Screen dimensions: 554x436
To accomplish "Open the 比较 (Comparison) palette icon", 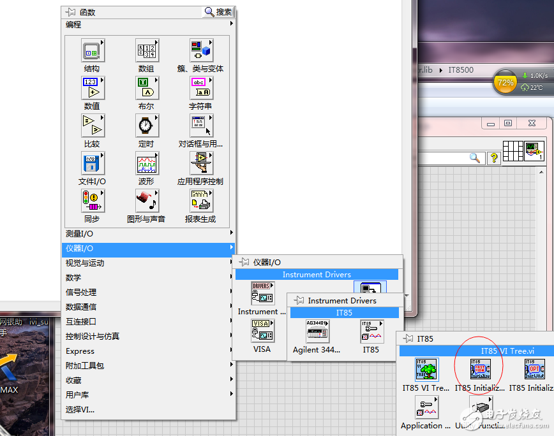I will click(x=93, y=126).
